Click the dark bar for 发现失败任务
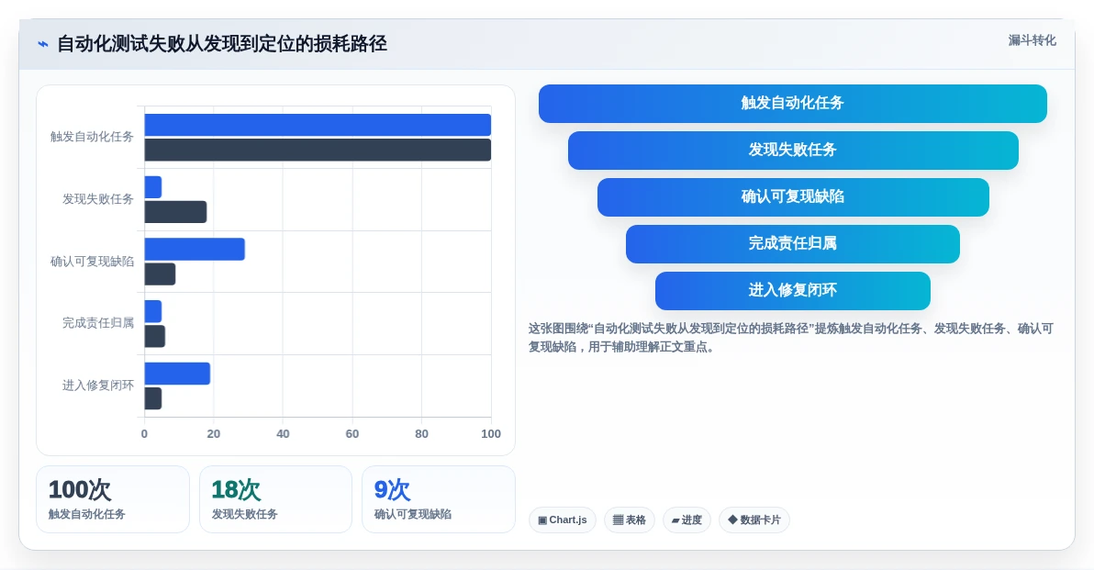The width and height of the screenshot is (1094, 570). (x=175, y=212)
